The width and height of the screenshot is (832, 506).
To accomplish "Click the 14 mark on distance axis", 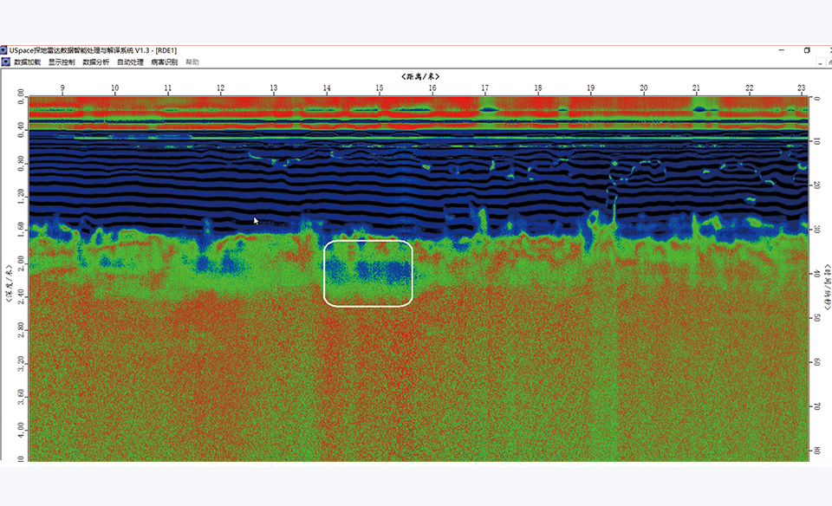I will coord(327,88).
